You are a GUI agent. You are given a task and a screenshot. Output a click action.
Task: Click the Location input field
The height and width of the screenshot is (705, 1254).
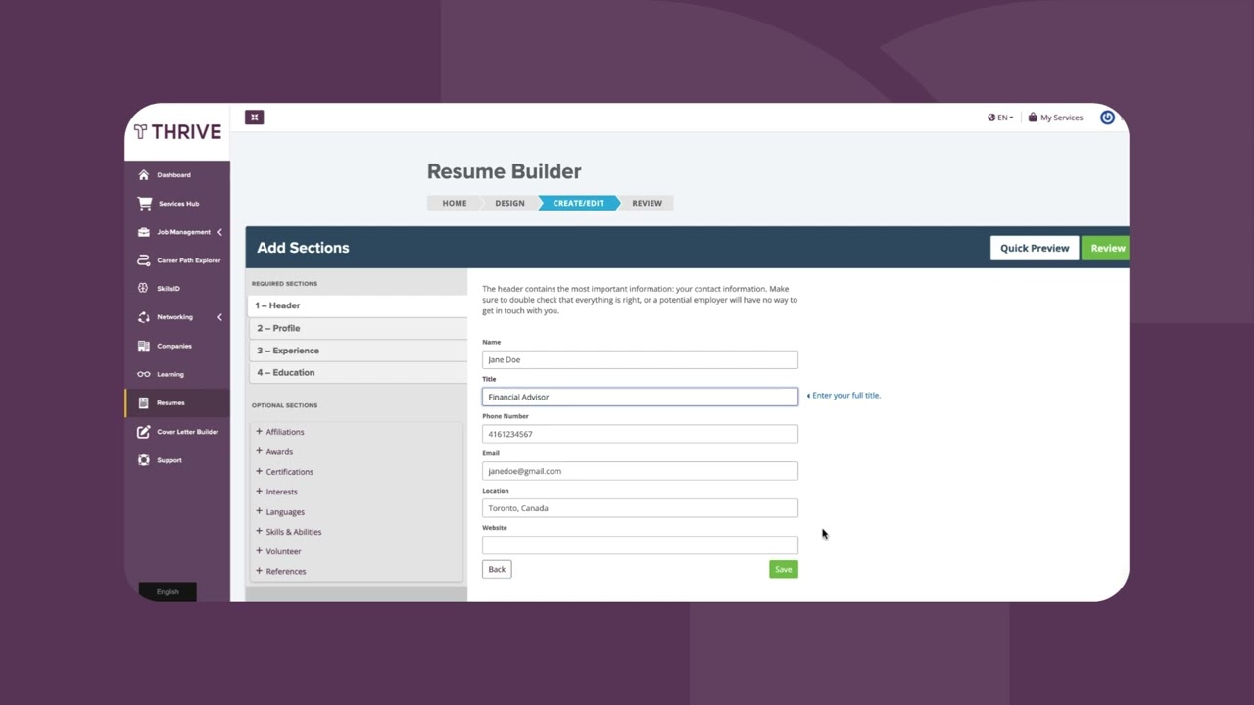pyautogui.click(x=640, y=508)
